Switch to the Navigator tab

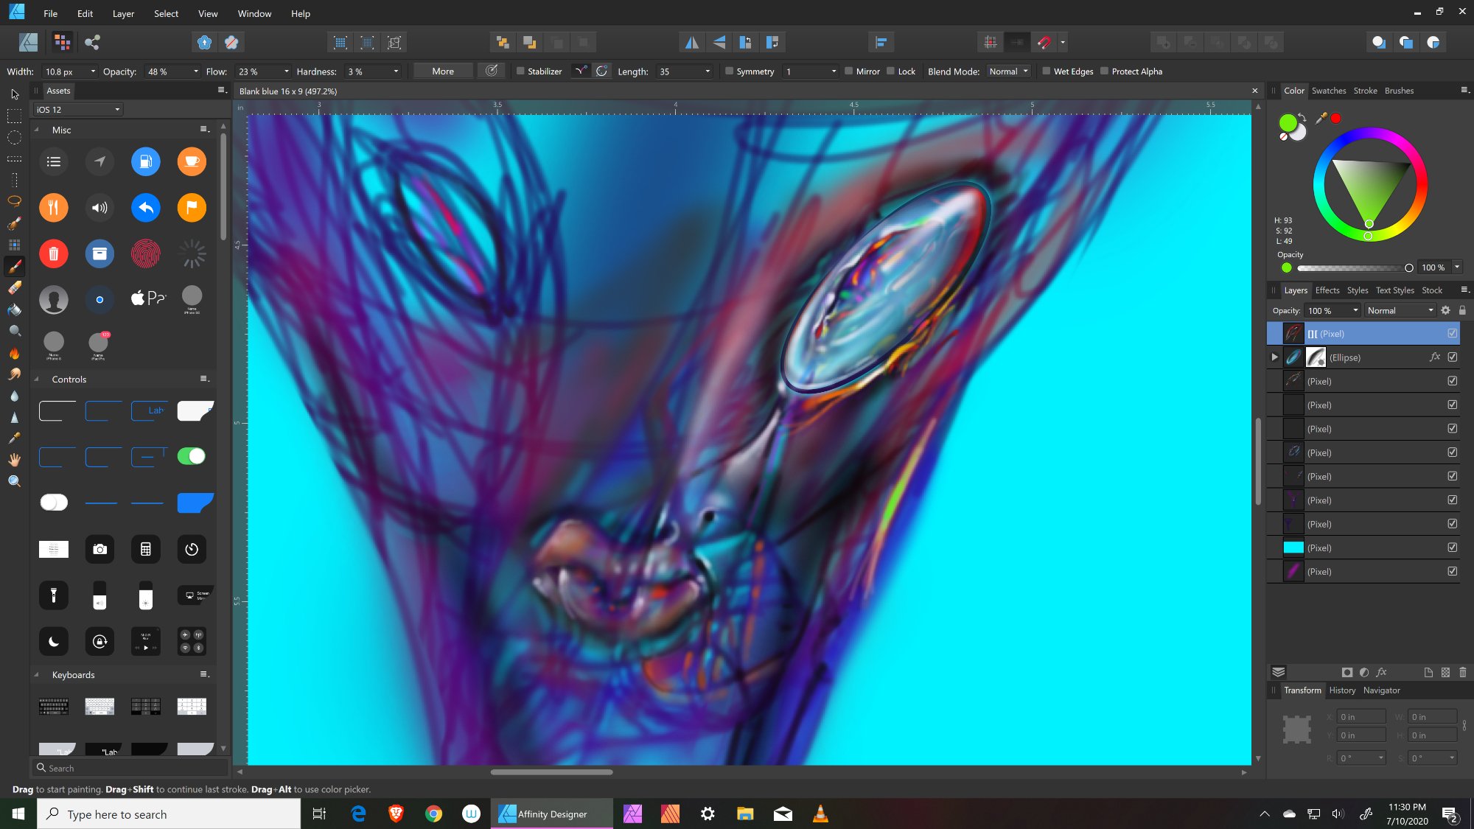pos(1381,690)
